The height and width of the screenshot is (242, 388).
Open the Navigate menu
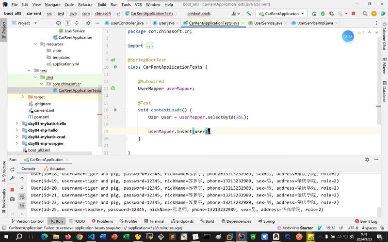pyautogui.click(x=52, y=4)
